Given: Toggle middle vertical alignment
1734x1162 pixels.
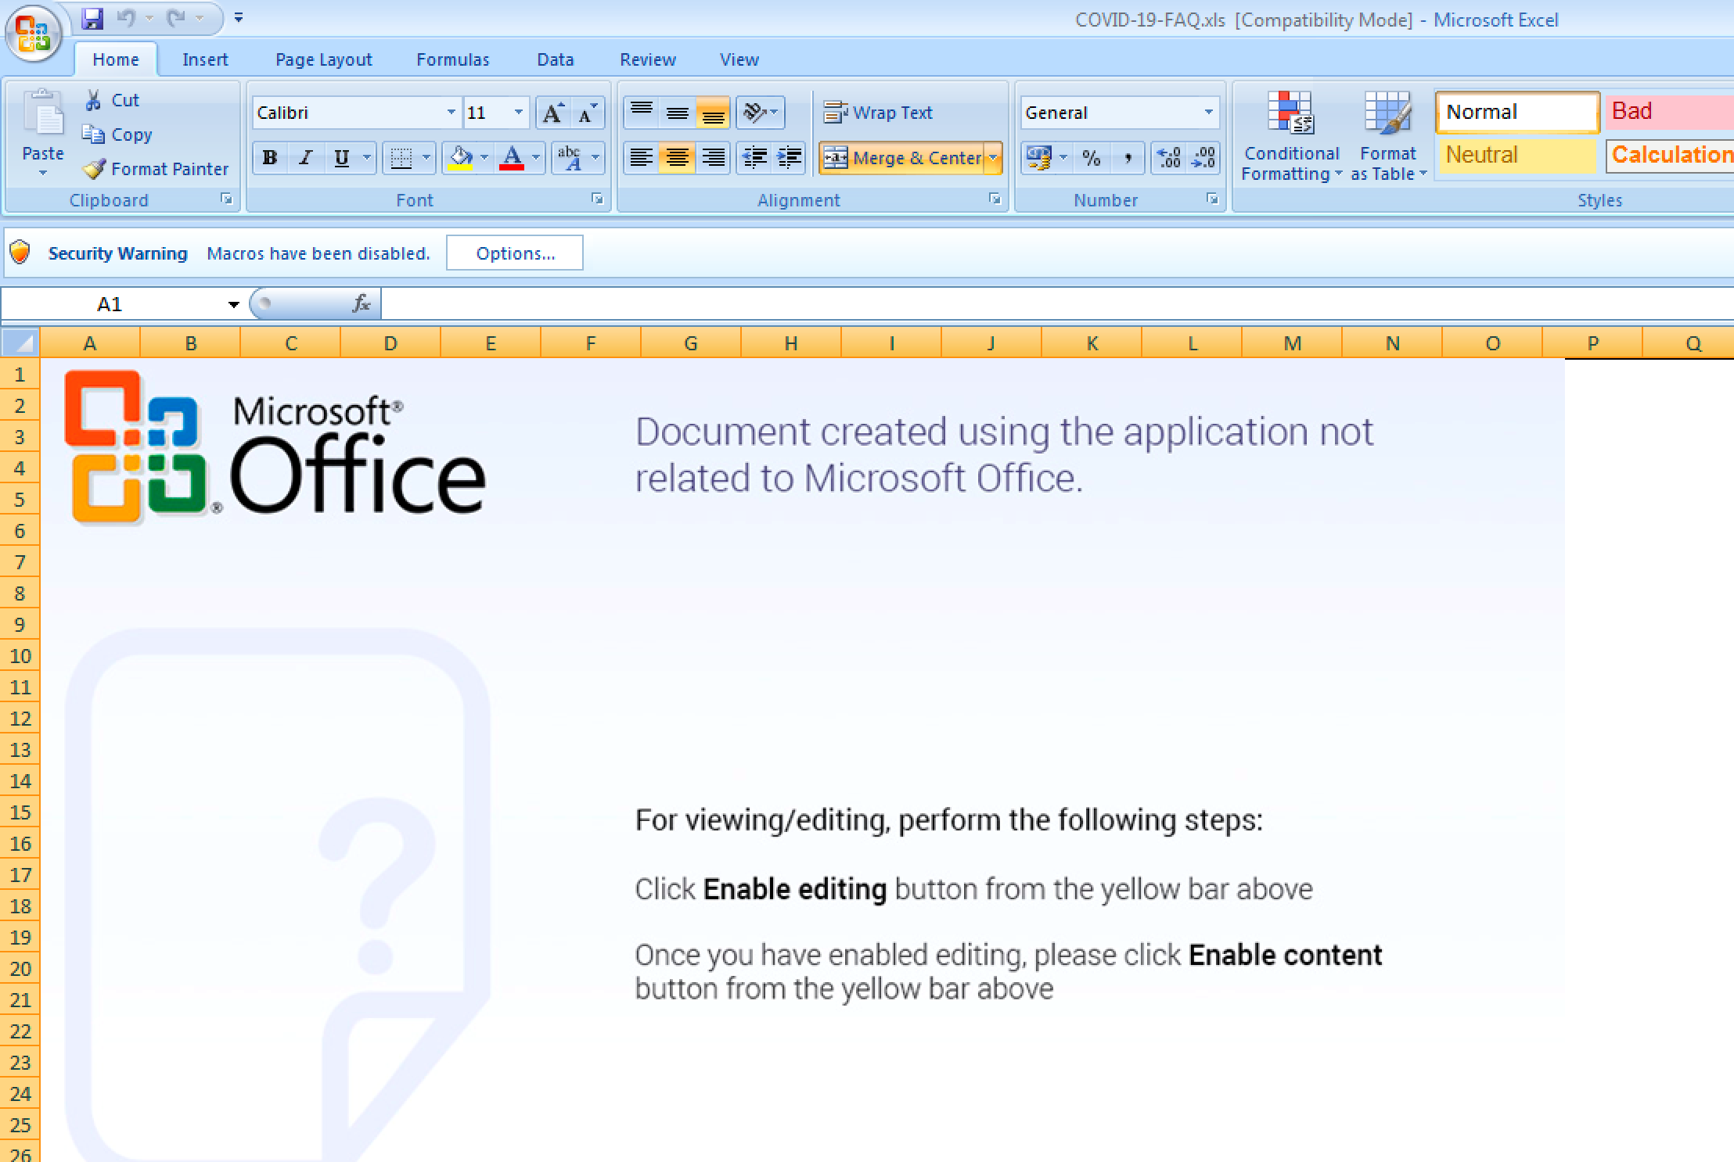Looking at the screenshot, I should (x=677, y=113).
